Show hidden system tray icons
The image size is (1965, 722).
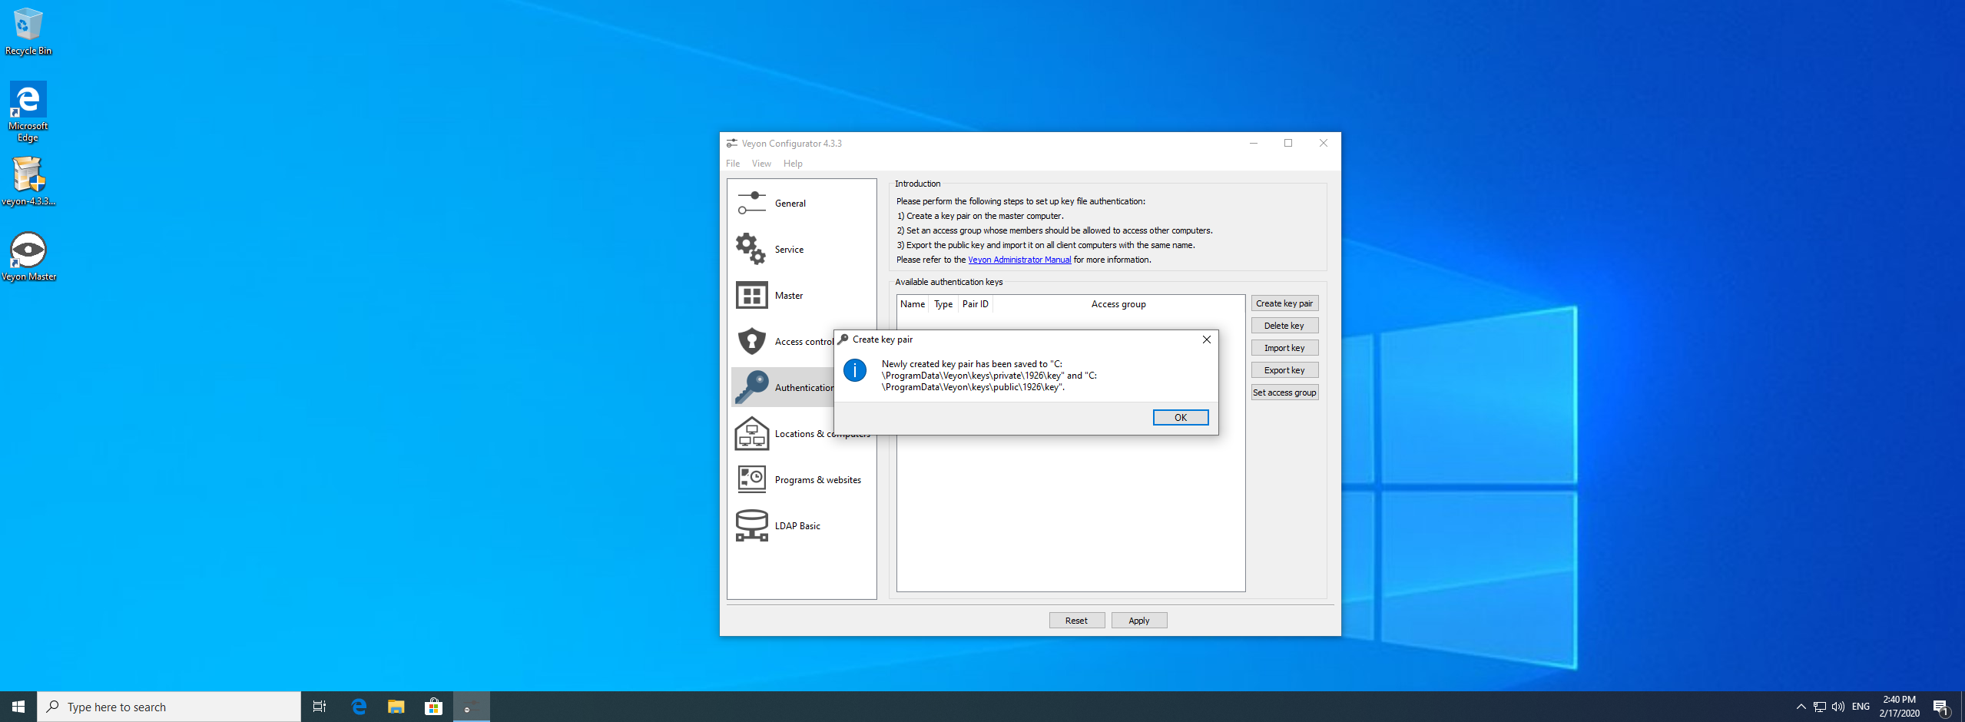click(x=1801, y=707)
